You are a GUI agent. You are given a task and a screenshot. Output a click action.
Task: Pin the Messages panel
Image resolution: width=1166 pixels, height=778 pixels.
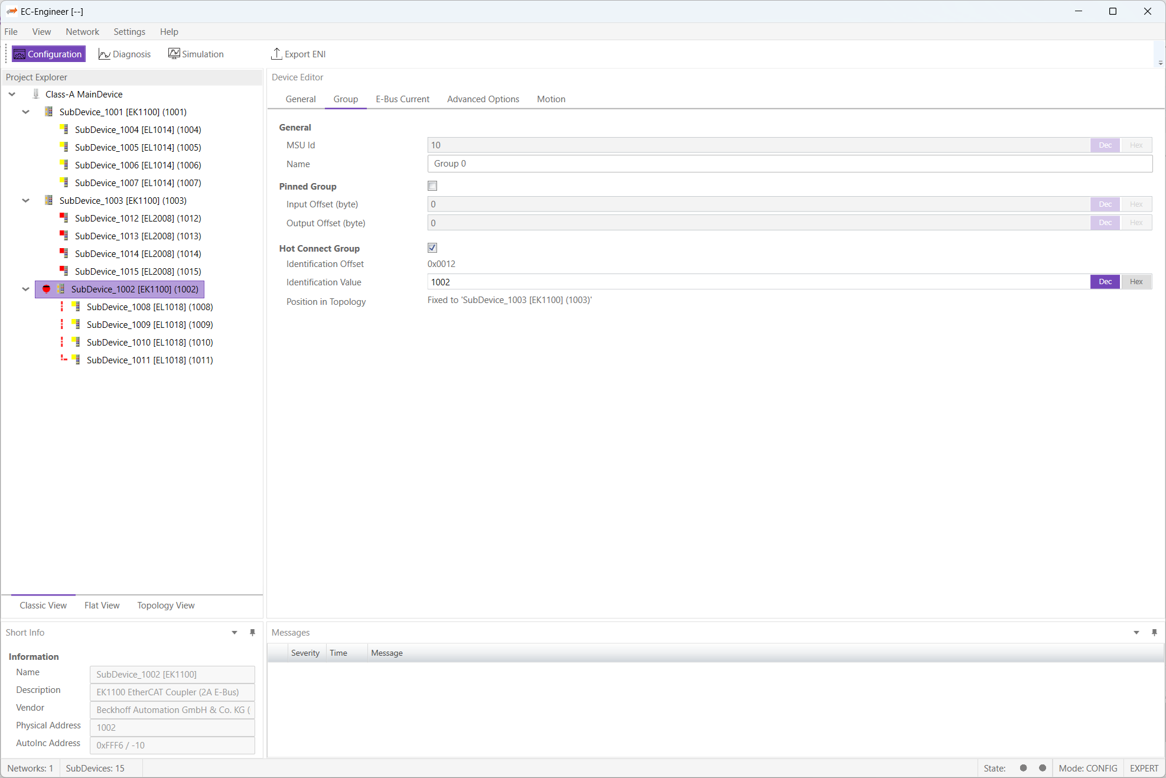pyautogui.click(x=1154, y=633)
